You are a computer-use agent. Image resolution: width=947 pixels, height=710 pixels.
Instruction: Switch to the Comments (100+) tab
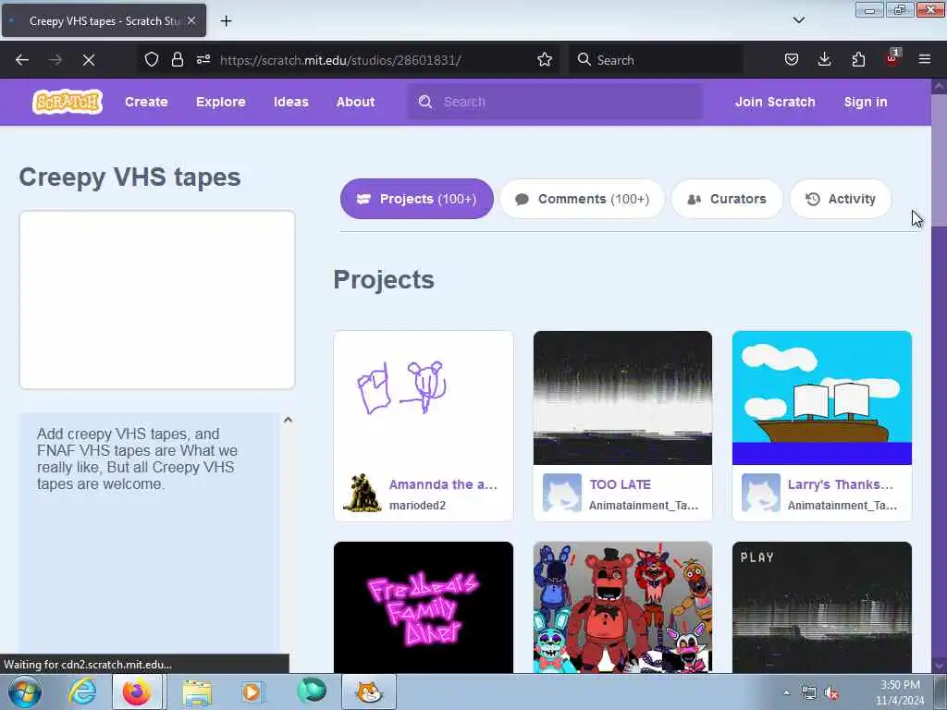(x=583, y=199)
